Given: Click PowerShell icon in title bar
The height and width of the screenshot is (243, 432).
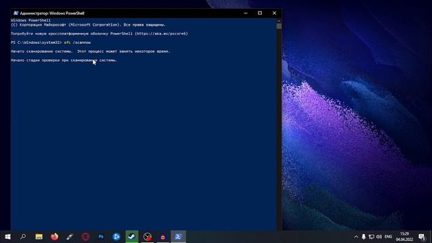Looking at the screenshot, I should [16, 13].
